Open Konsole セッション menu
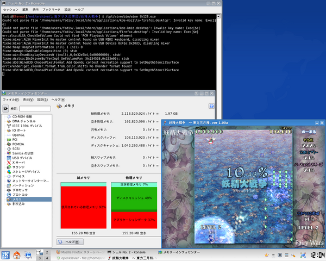 [x=11, y=10]
